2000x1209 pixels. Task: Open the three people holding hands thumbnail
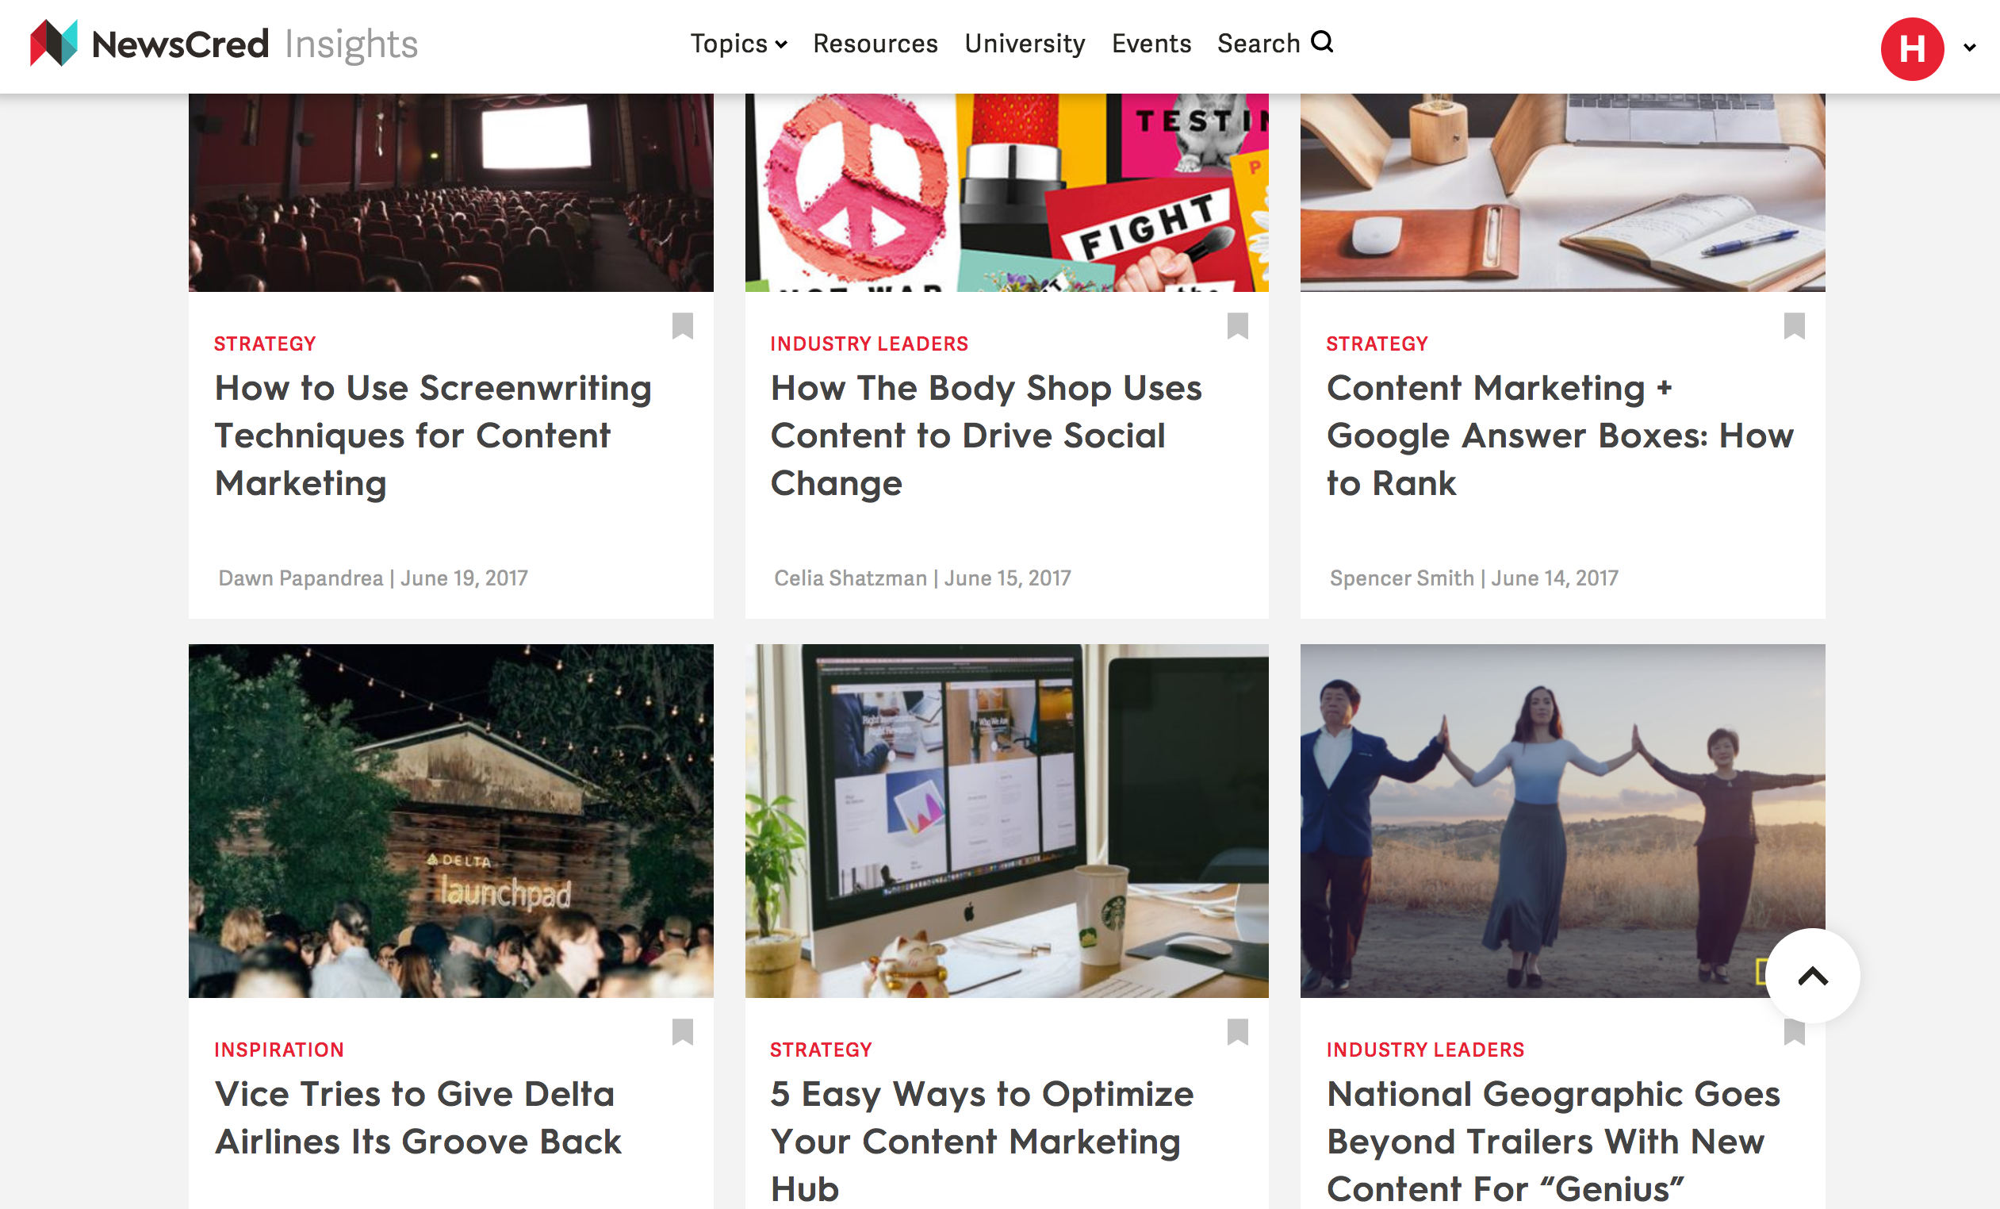1562,821
